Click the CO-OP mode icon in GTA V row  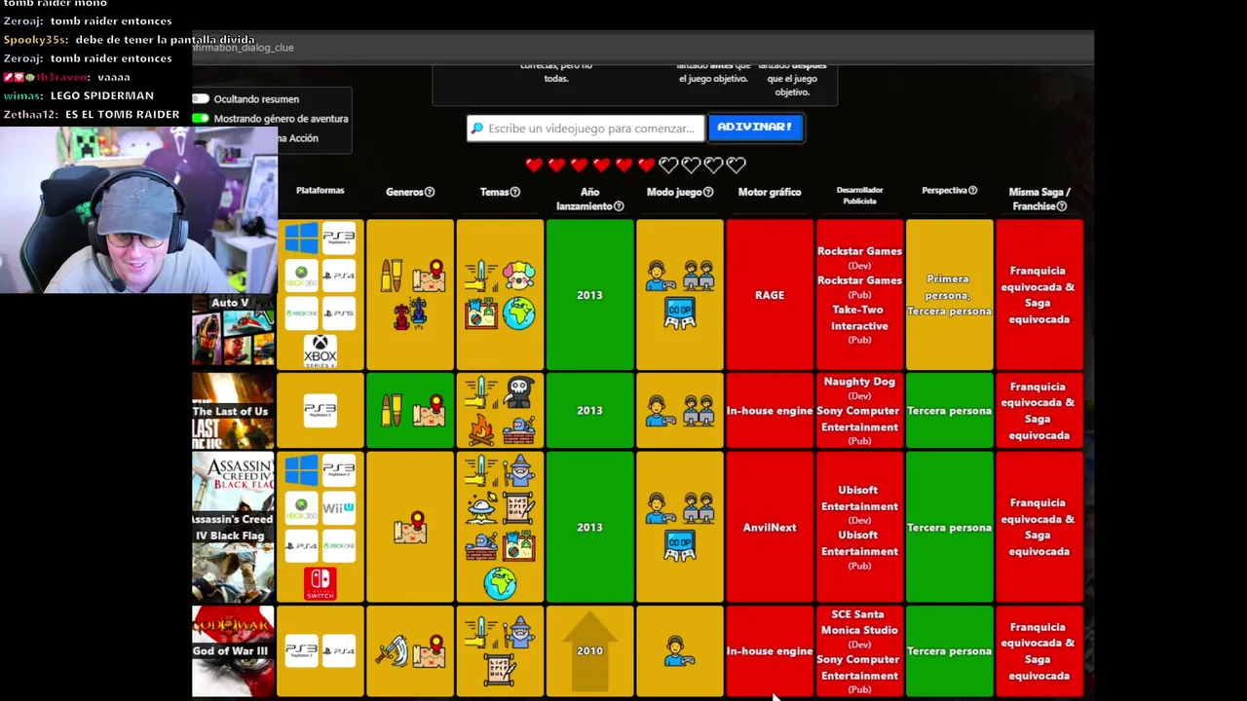pyautogui.click(x=680, y=314)
